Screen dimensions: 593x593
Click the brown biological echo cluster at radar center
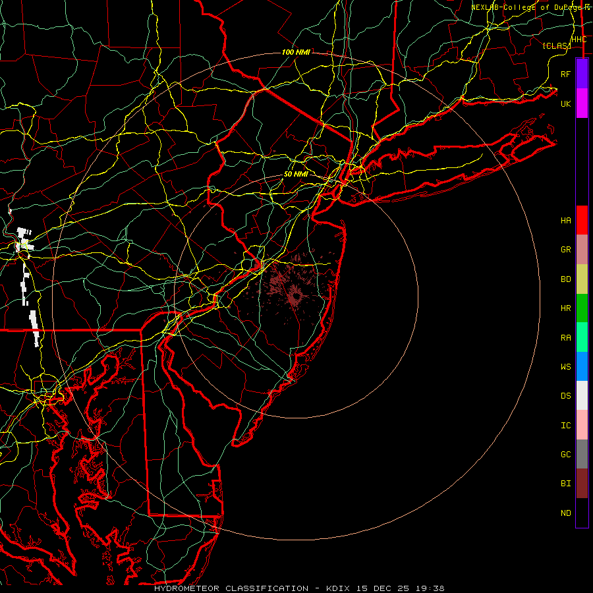[x=295, y=296]
